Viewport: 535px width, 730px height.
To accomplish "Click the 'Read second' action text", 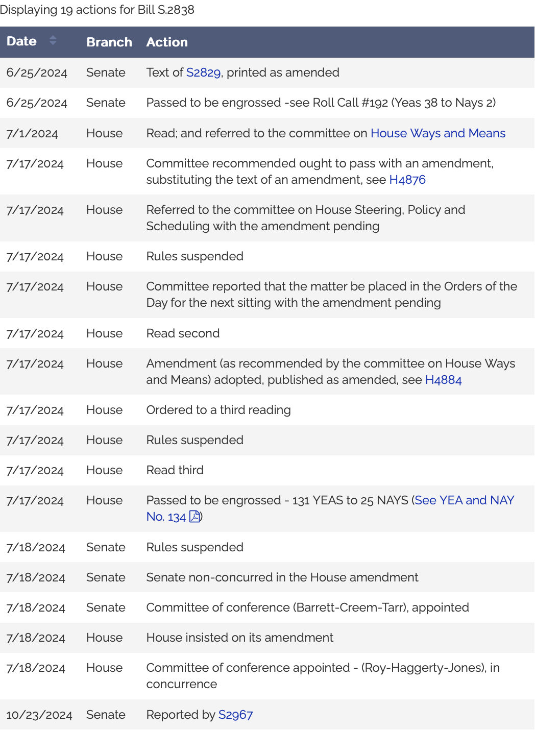I will point(183,333).
